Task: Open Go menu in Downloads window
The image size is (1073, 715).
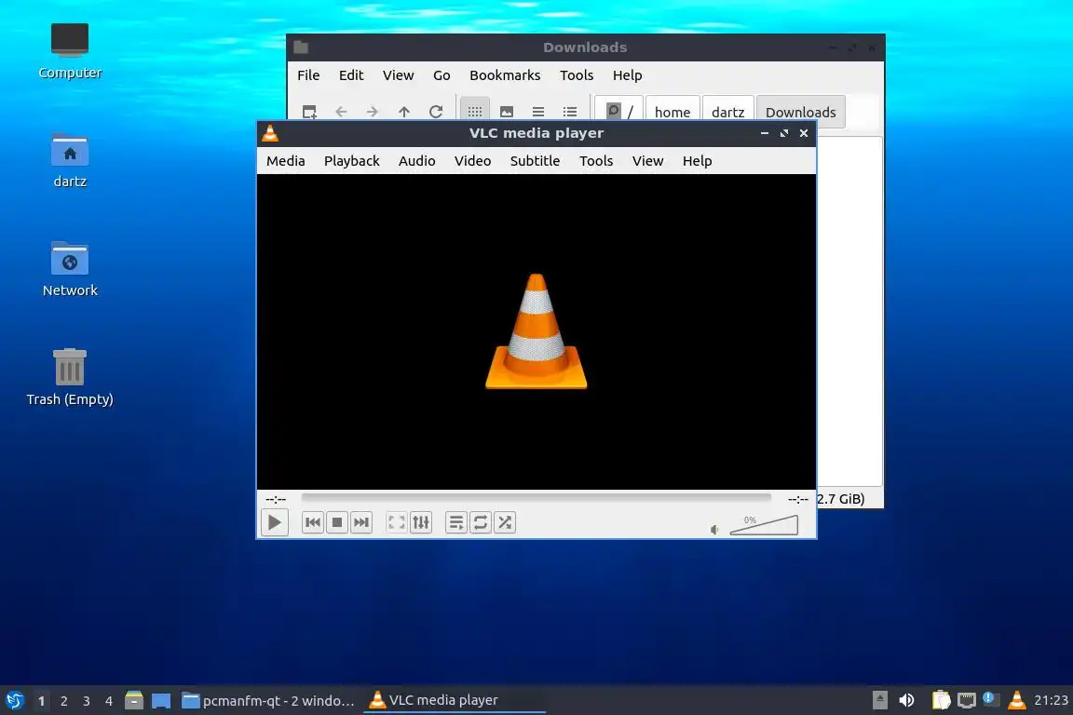Action: pos(441,75)
